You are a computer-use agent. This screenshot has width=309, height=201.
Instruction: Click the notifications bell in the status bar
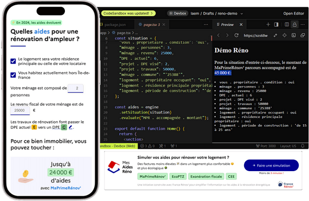coord(303,146)
